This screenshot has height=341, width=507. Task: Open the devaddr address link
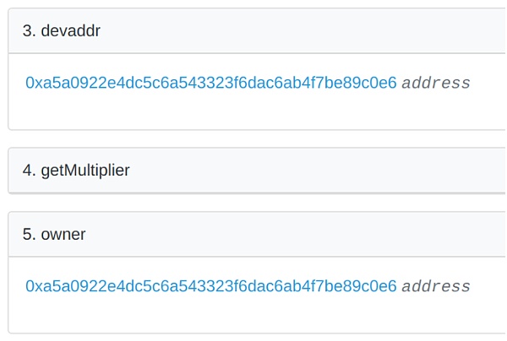[x=210, y=84]
